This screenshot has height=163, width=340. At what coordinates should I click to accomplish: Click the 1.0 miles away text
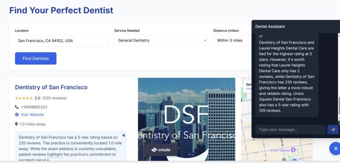click(32, 124)
